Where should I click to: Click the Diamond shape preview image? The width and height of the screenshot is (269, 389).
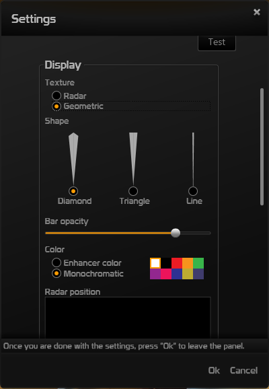(x=73, y=159)
